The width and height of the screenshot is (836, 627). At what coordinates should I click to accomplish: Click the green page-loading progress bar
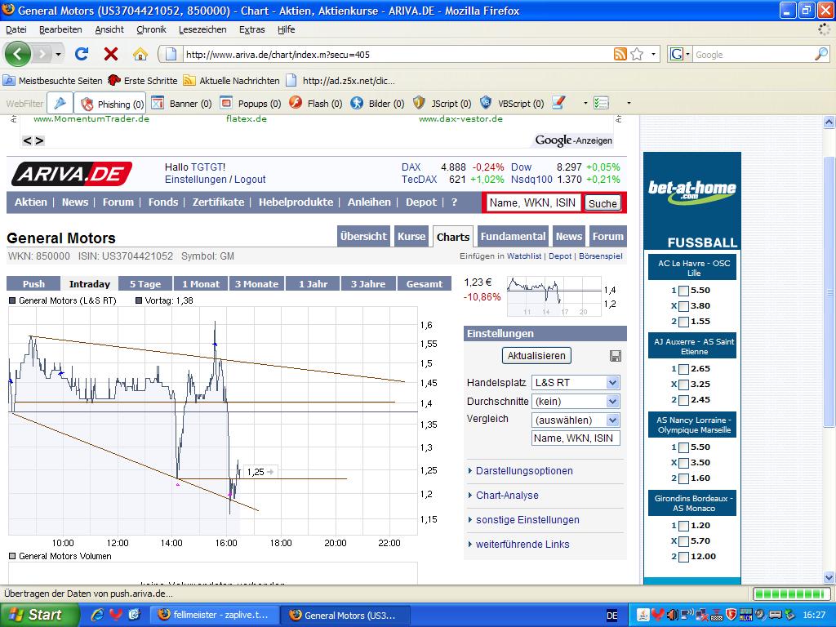[x=790, y=594]
